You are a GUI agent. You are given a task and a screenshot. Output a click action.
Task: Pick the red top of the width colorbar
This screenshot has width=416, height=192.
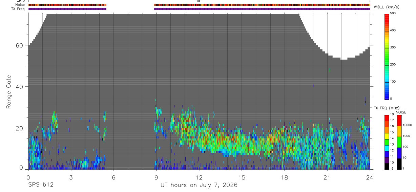point(387,16)
